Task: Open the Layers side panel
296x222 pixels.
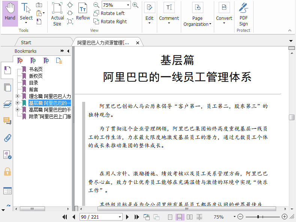Action: tap(8, 104)
